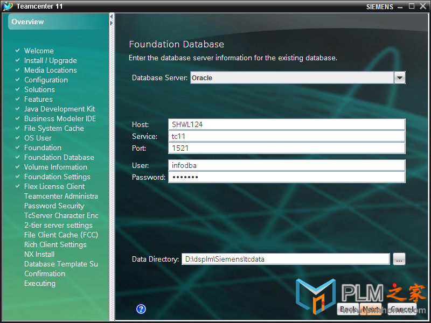431x323 pixels.
Task: Select the "Java Development Kit" step
Action: pyautogui.click(x=60, y=109)
